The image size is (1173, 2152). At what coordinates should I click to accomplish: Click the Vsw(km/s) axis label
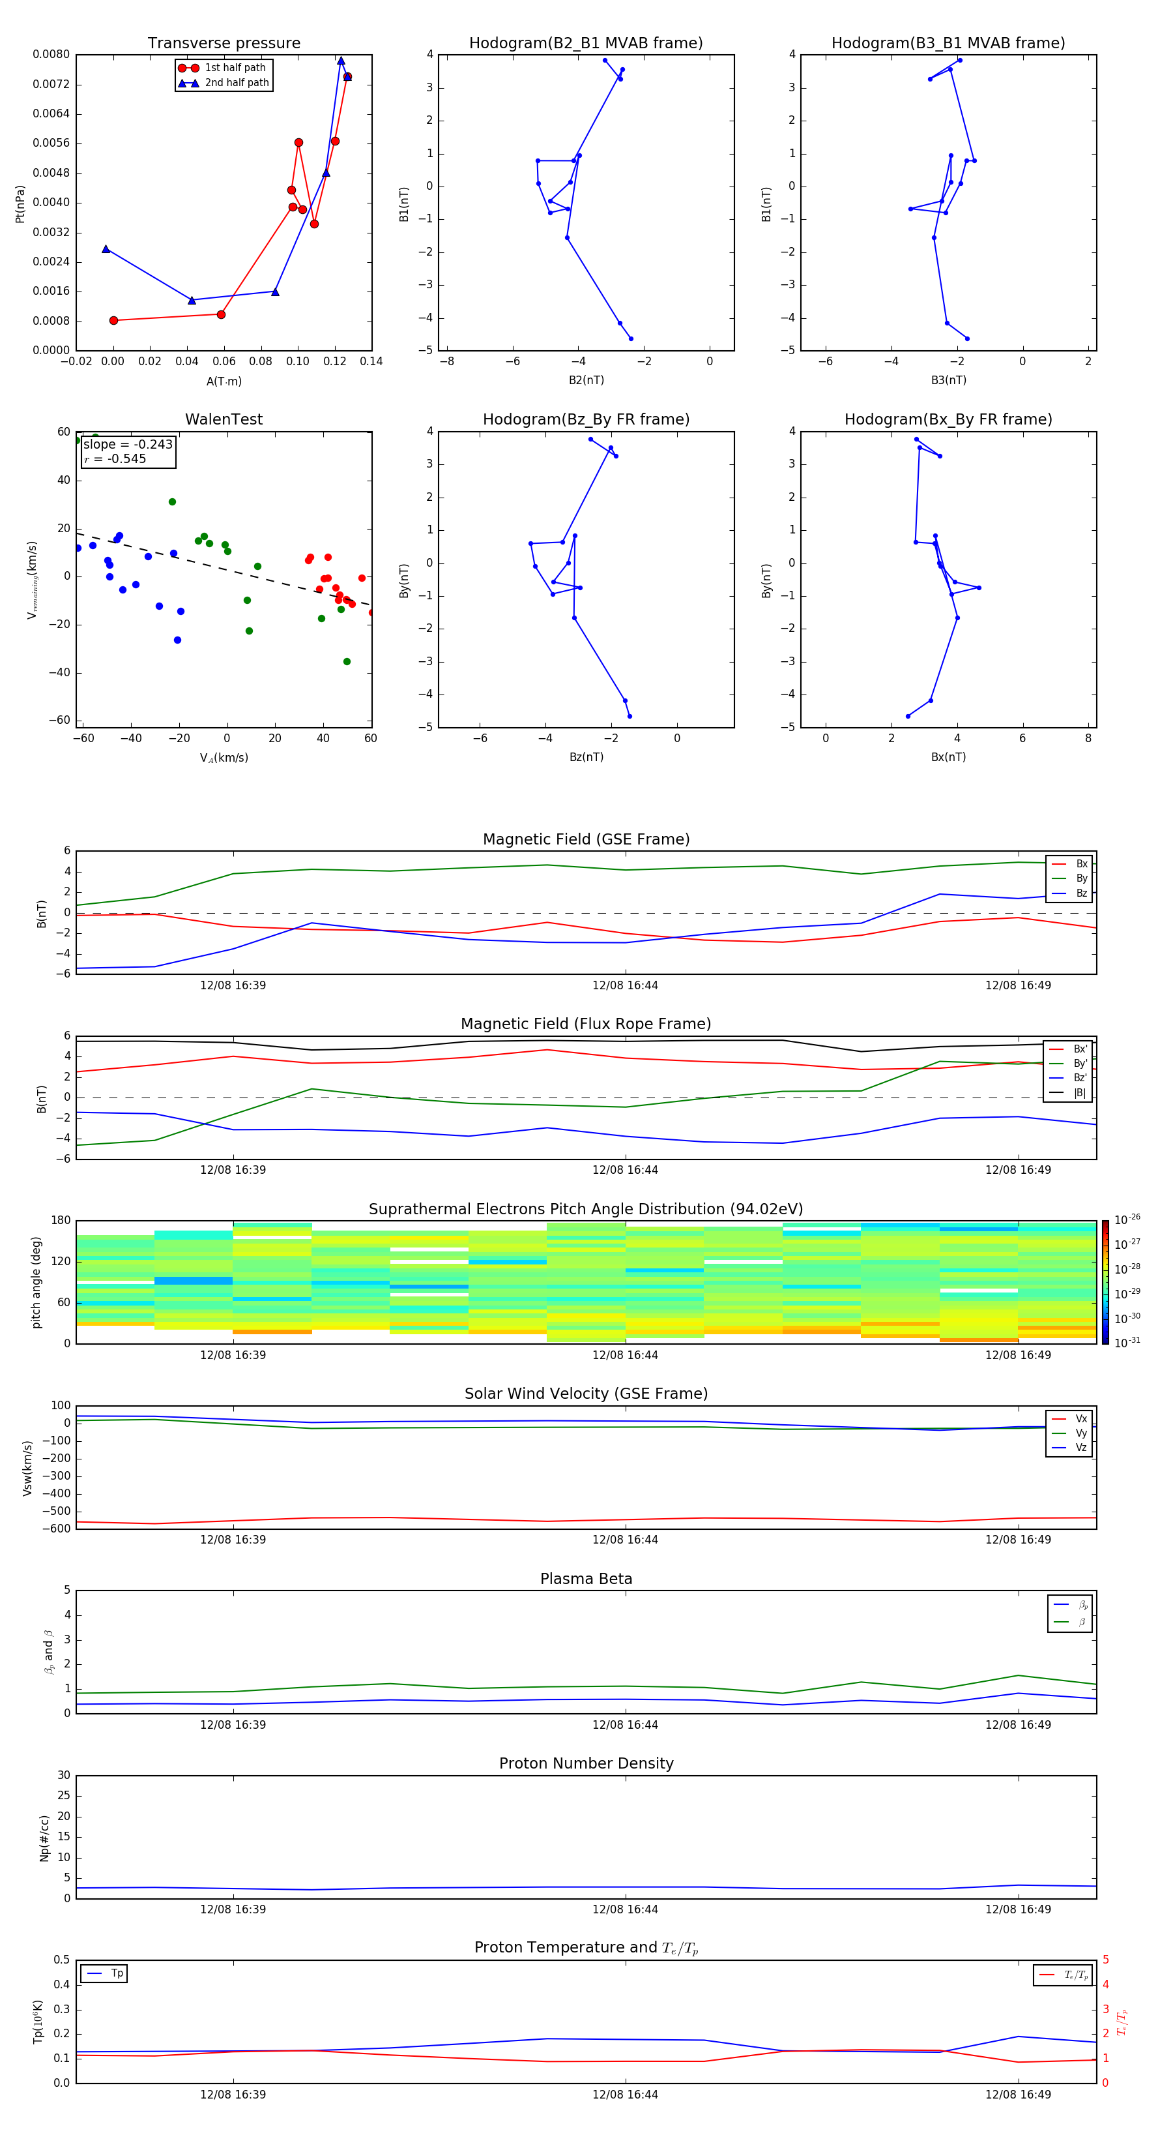[27, 1468]
